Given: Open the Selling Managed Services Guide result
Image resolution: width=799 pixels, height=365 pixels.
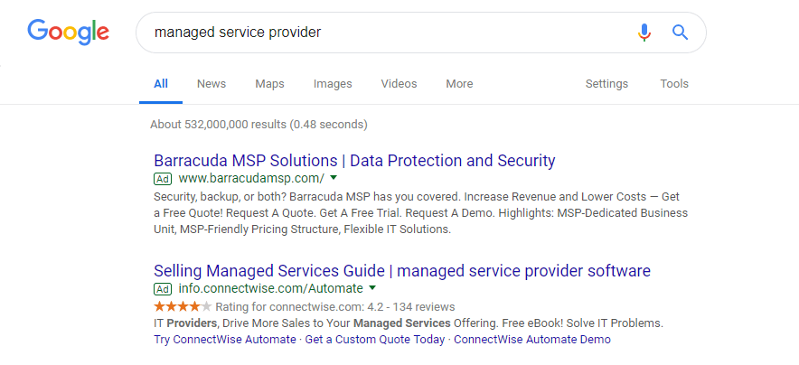Looking at the screenshot, I should (402, 271).
